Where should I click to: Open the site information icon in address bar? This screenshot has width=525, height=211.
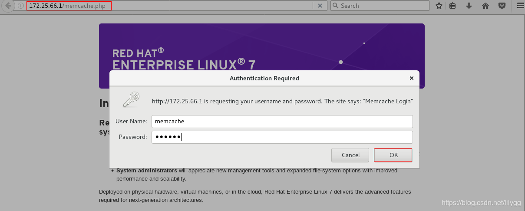pyautogui.click(x=20, y=6)
